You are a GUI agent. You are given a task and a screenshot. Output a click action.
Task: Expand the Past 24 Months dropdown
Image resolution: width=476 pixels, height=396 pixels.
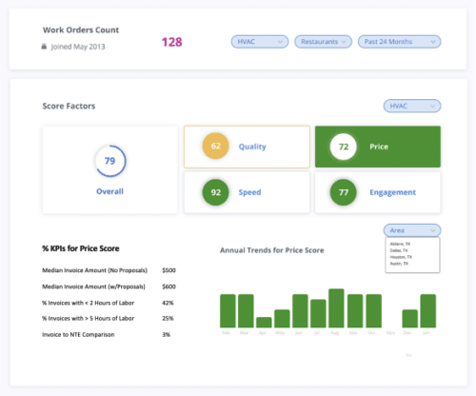click(399, 42)
